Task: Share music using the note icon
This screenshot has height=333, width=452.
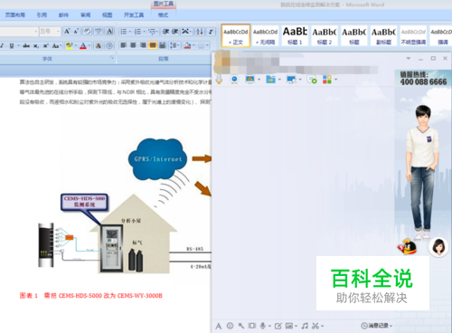Action: [305, 326]
